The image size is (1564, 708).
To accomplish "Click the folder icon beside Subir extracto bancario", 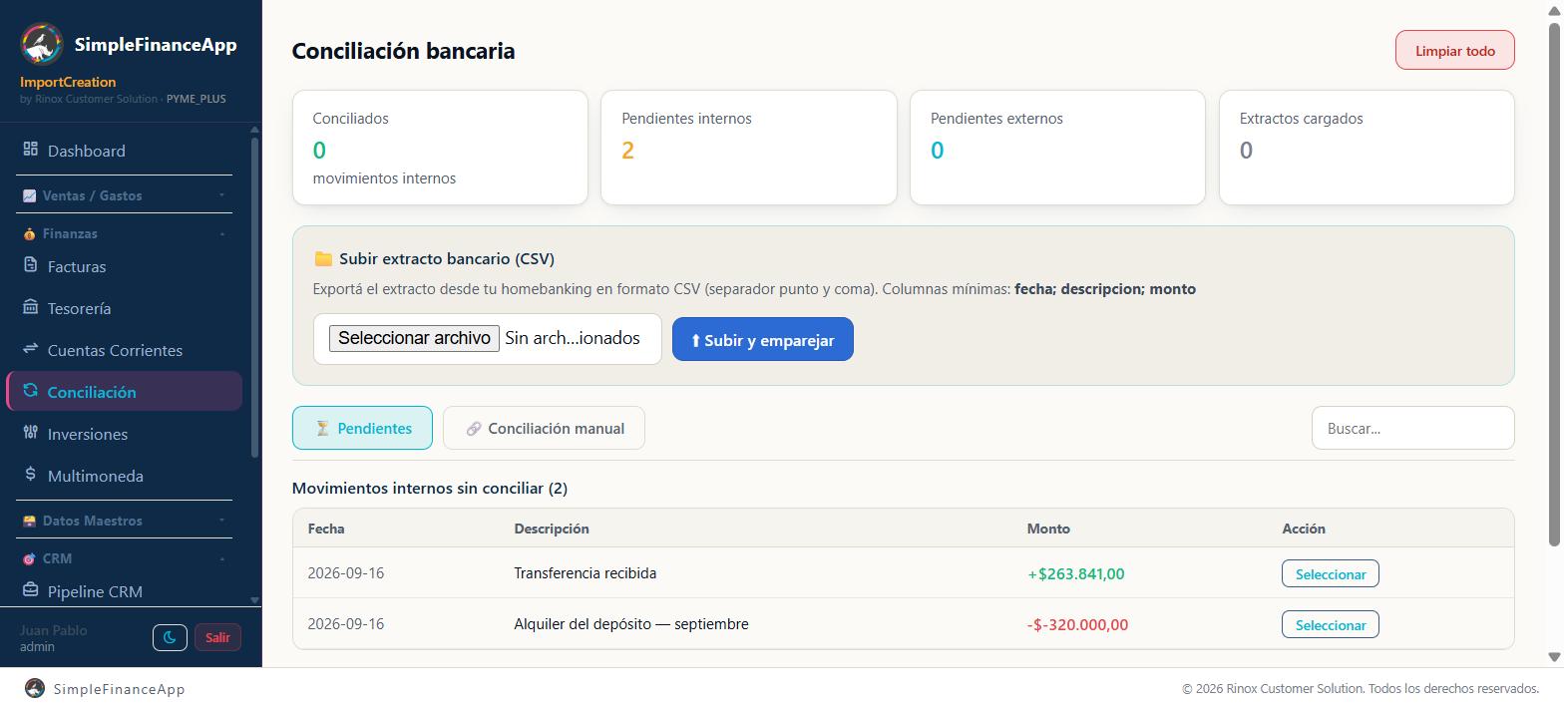I will pos(323,258).
